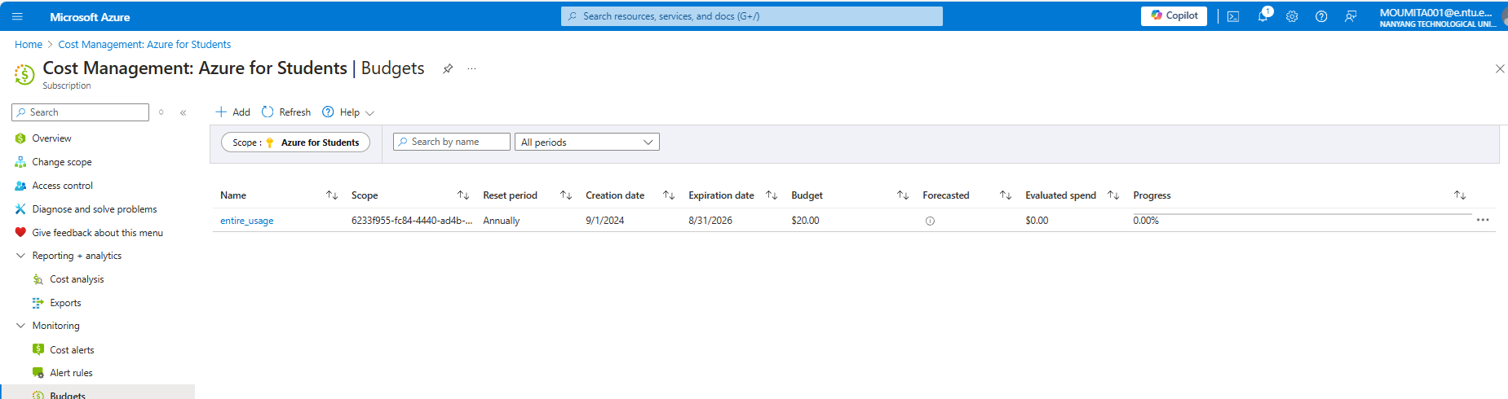The image size is (1508, 399).
Task: Focus the sidebar Search box
Action: (x=80, y=112)
